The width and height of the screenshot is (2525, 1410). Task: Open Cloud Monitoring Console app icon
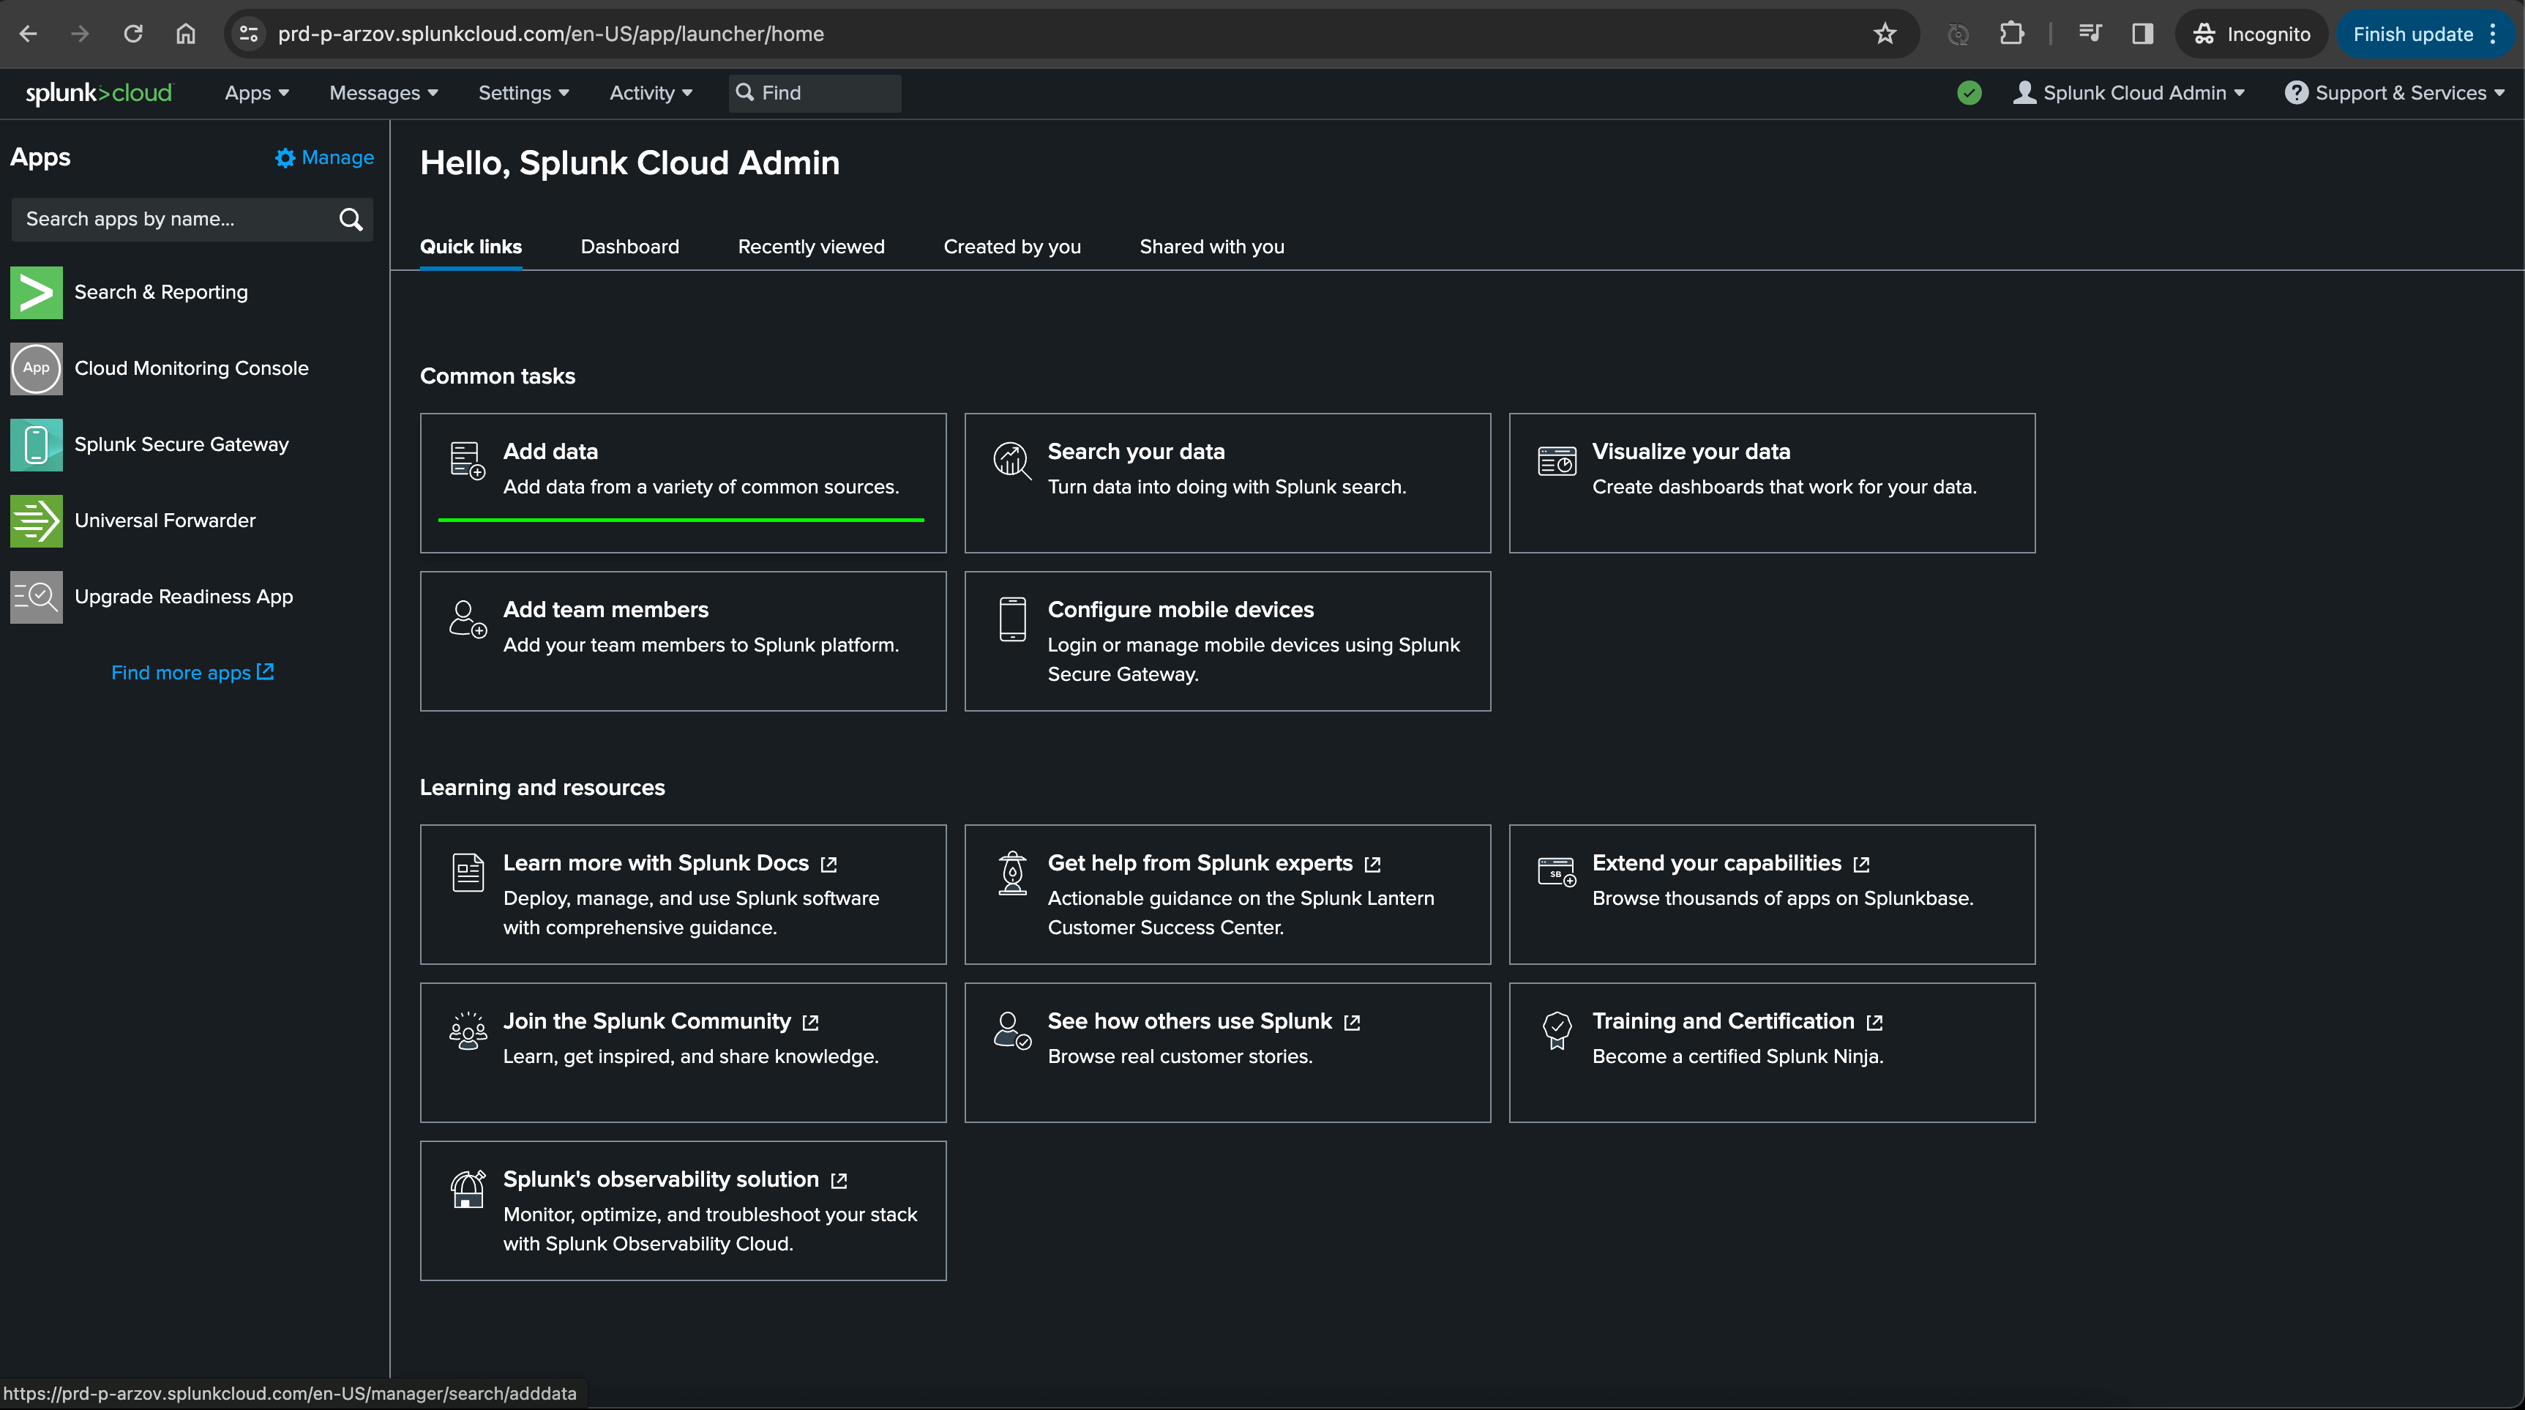point(37,369)
